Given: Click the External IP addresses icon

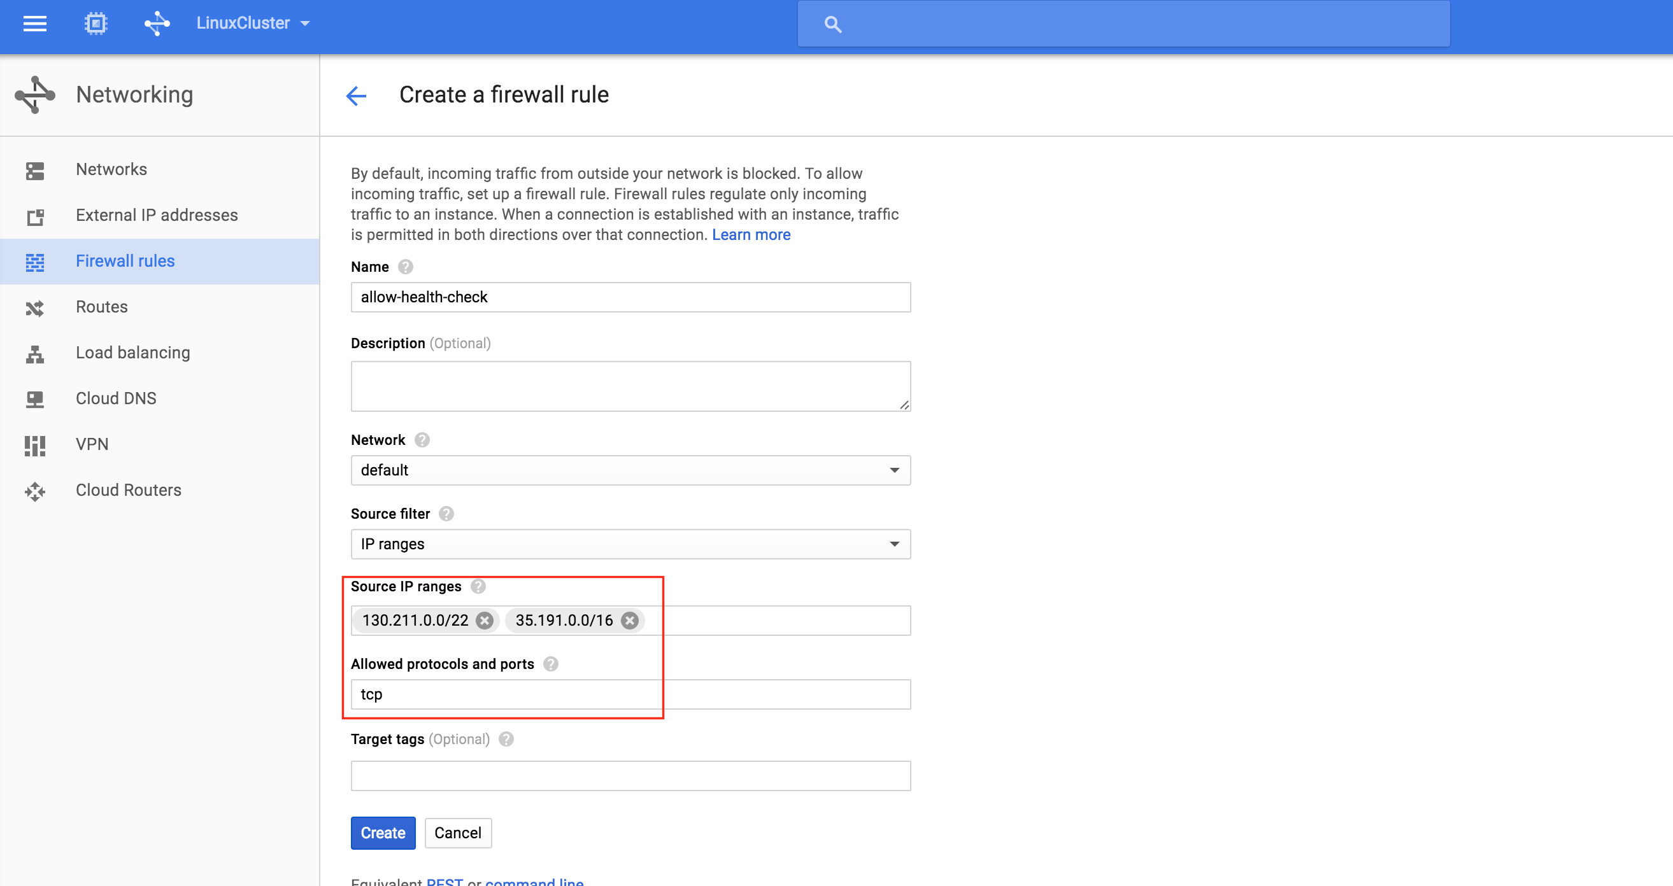Looking at the screenshot, I should [35, 217].
